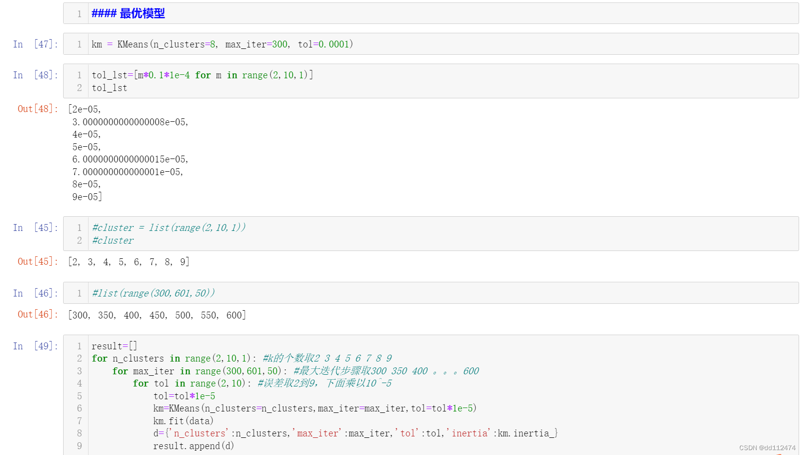803x455 pixels.
Task: Click the In [45] prompt label
Action: (x=35, y=227)
